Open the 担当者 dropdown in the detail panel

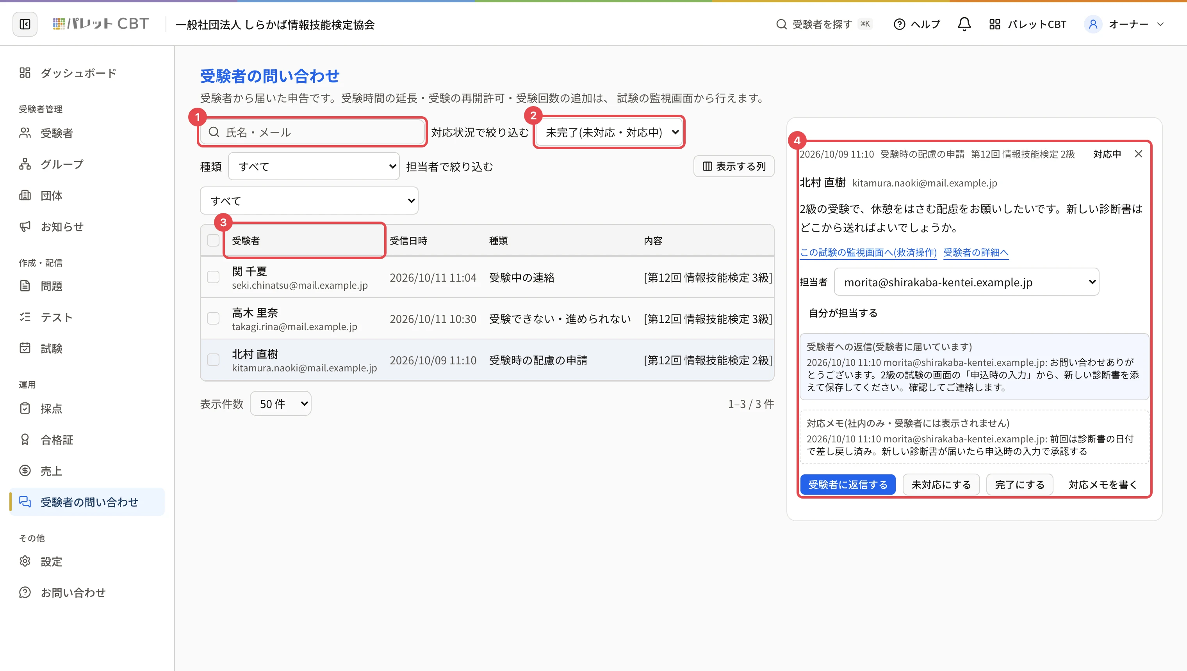[x=966, y=282]
